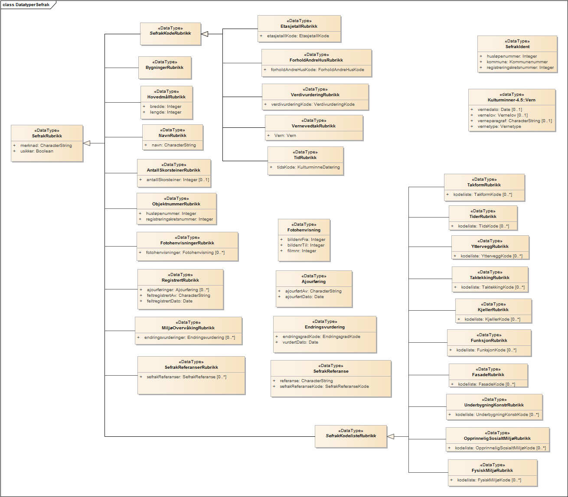The height and width of the screenshot is (497, 568).
Task: Click the generalization arrowhead at SefrakRubrikk
Action: tap(87, 143)
